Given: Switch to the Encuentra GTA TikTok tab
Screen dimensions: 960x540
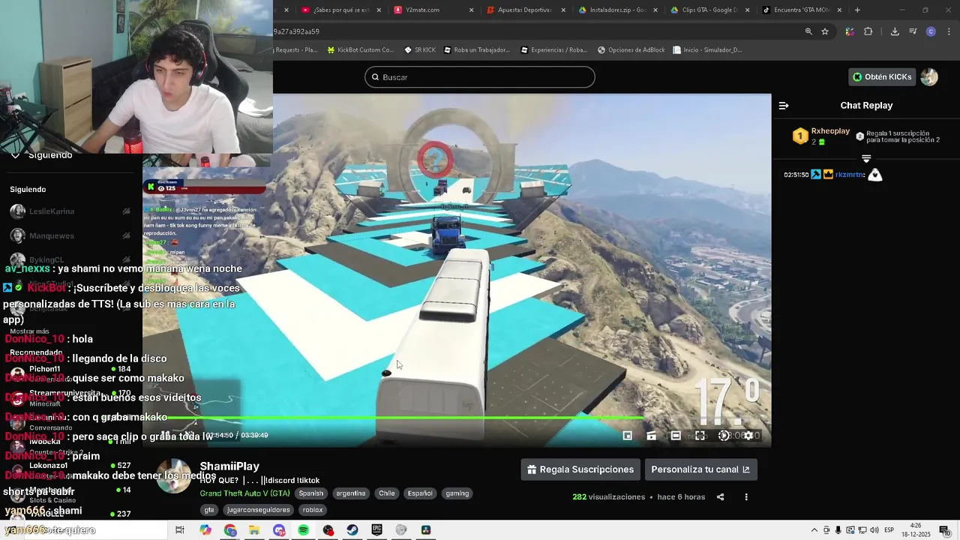Looking at the screenshot, I should [801, 10].
